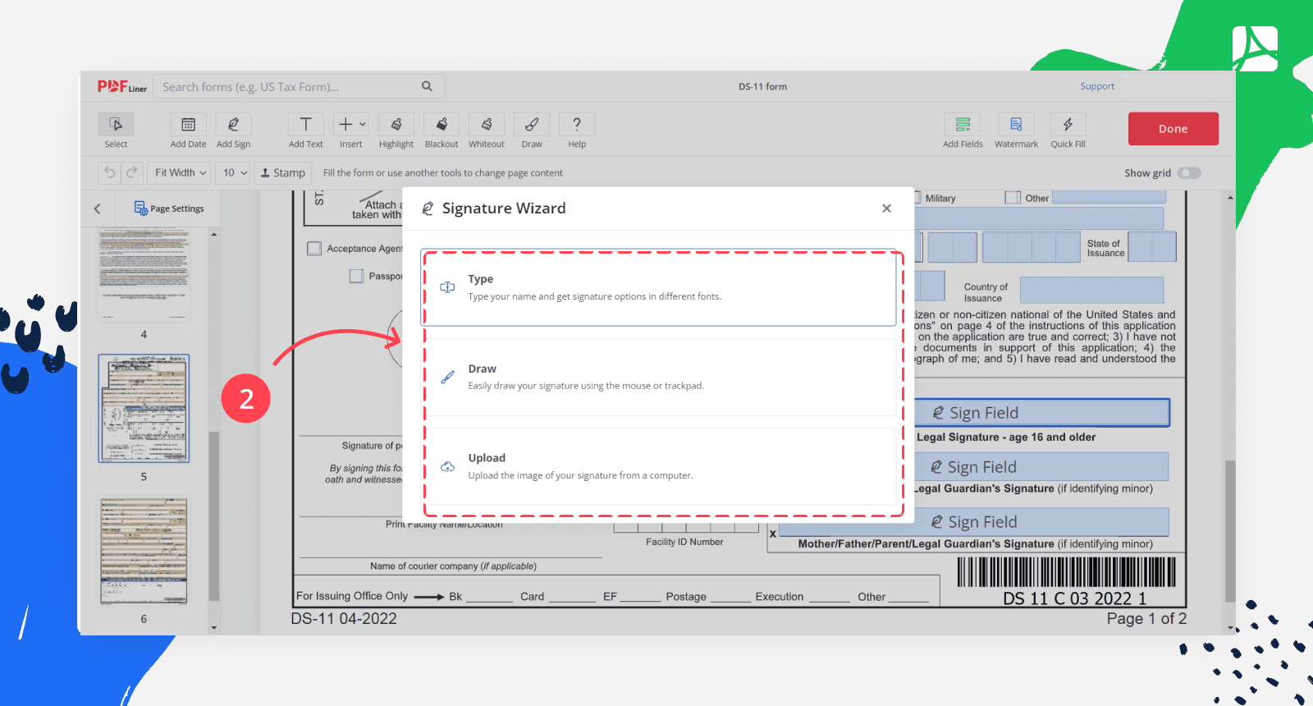The width and height of the screenshot is (1313, 706).
Task: Click the search forms input field
Action: tap(287, 87)
